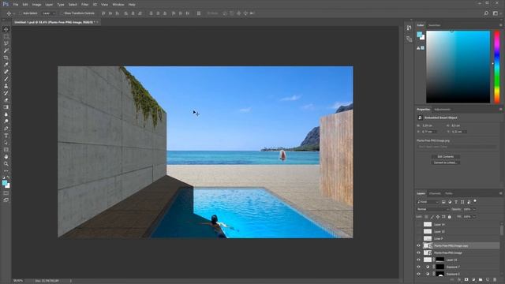Open the Layers panel flyout menu
Image resolution: width=505 pixels, height=284 pixels.
tap(500, 193)
